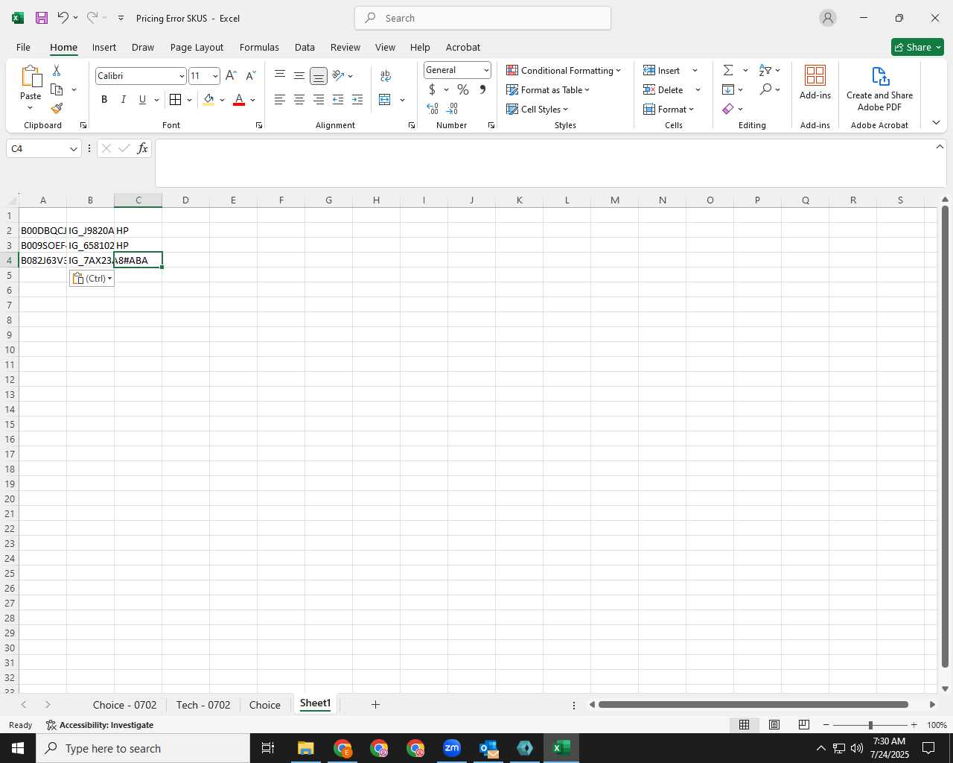Image resolution: width=953 pixels, height=763 pixels.
Task: Open the cell Format dropdown in Cells group
Action: 669,109
